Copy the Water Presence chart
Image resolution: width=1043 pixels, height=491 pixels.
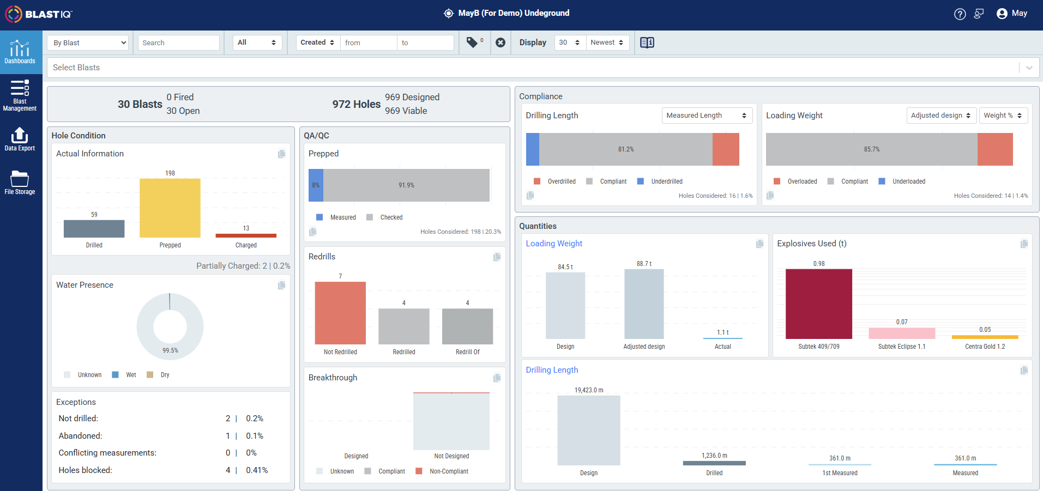click(281, 285)
